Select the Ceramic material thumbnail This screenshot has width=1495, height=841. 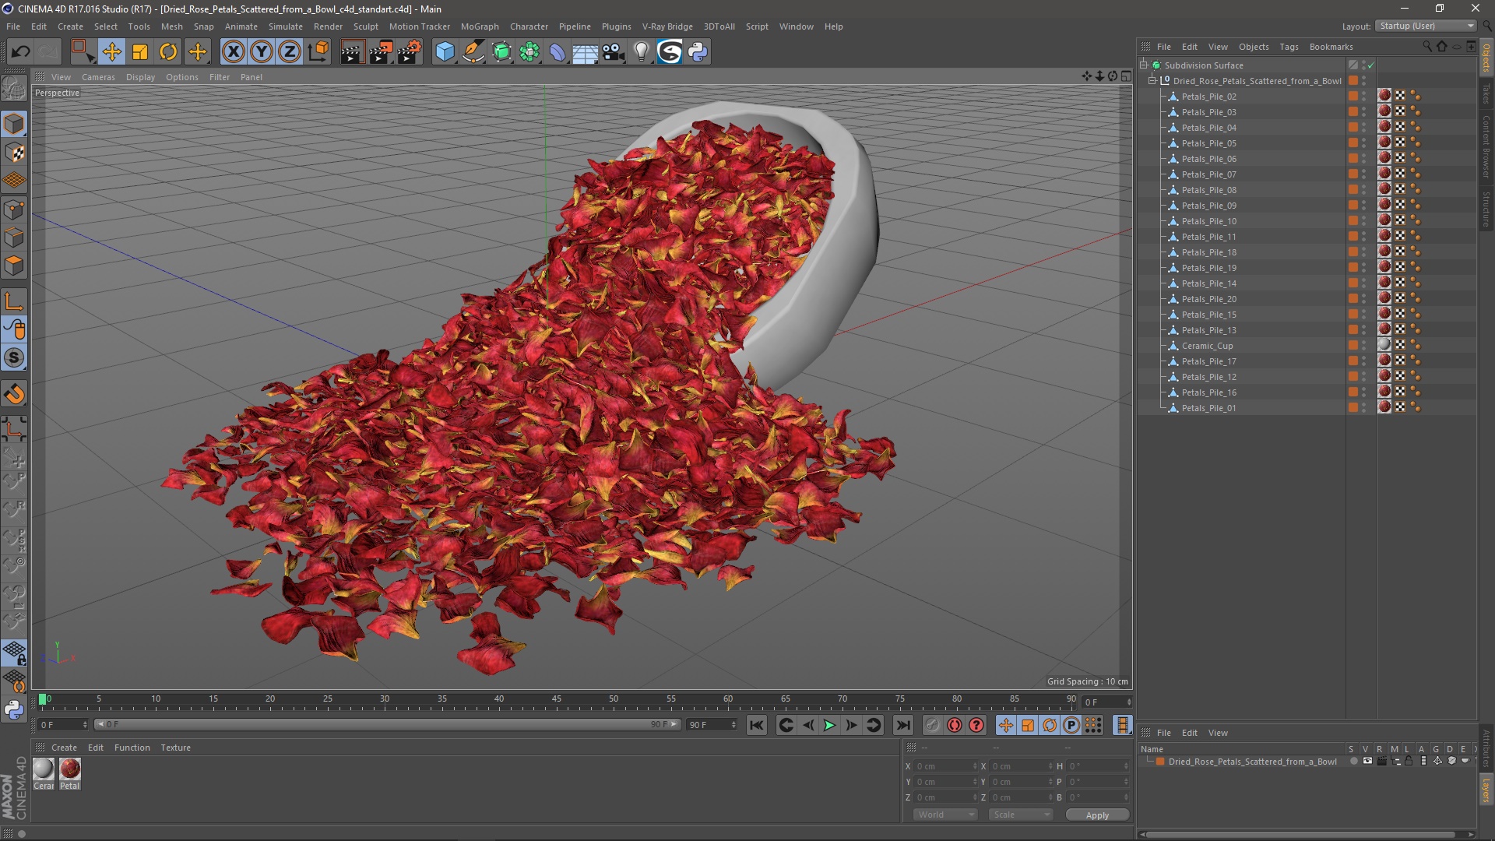click(44, 769)
